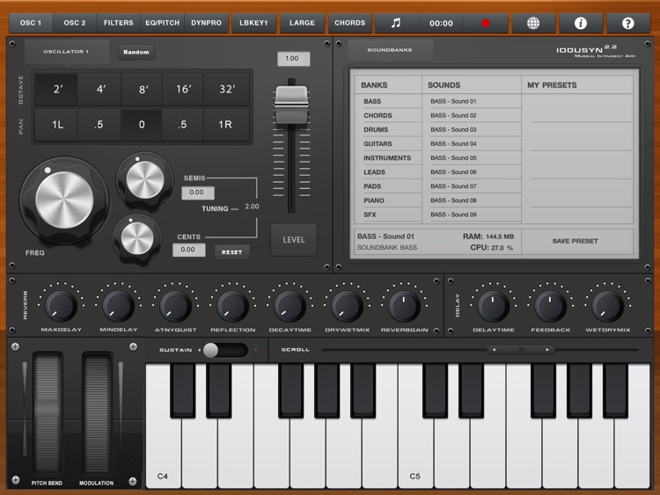Click the Modulation wheel
Image resolution: width=660 pixels, height=495 pixels.
[97, 414]
